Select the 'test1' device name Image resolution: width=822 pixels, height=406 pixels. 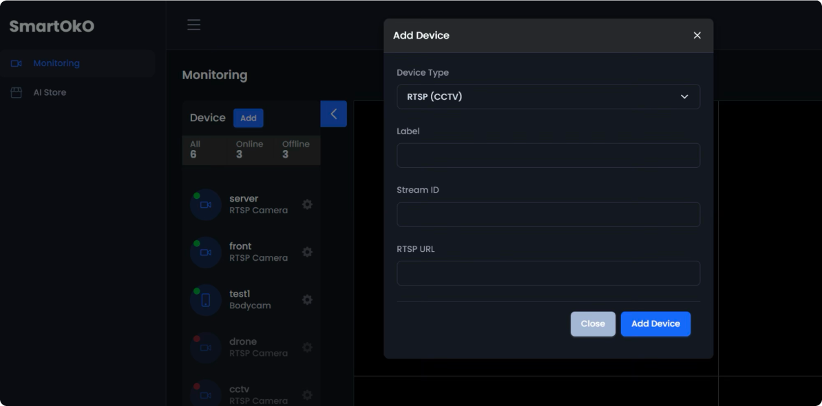click(240, 294)
